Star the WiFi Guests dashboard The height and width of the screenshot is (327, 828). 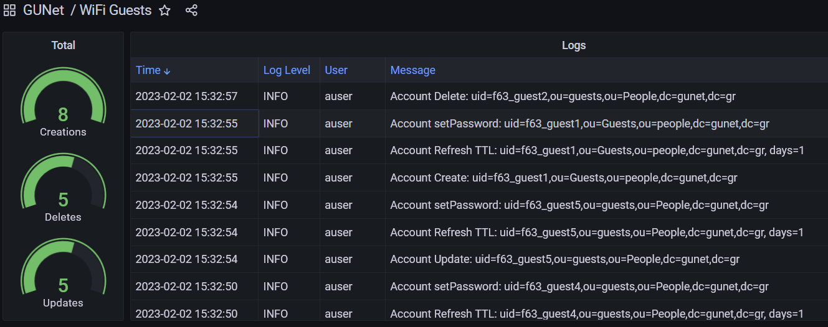point(164,11)
